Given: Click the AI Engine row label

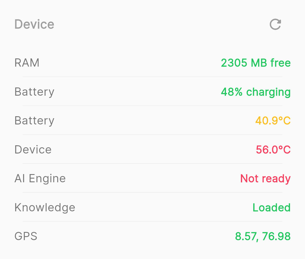Looking at the screenshot, I should 40,178.
